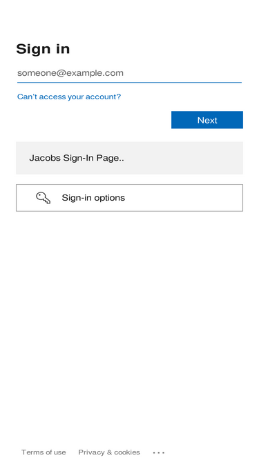Click the Jacobs Sign-In Page banner
This screenshot has height=460, width=259.
pos(129,158)
